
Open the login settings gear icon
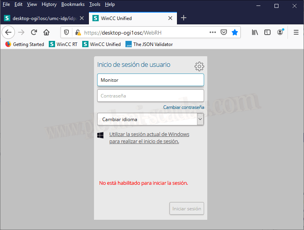tap(199, 66)
